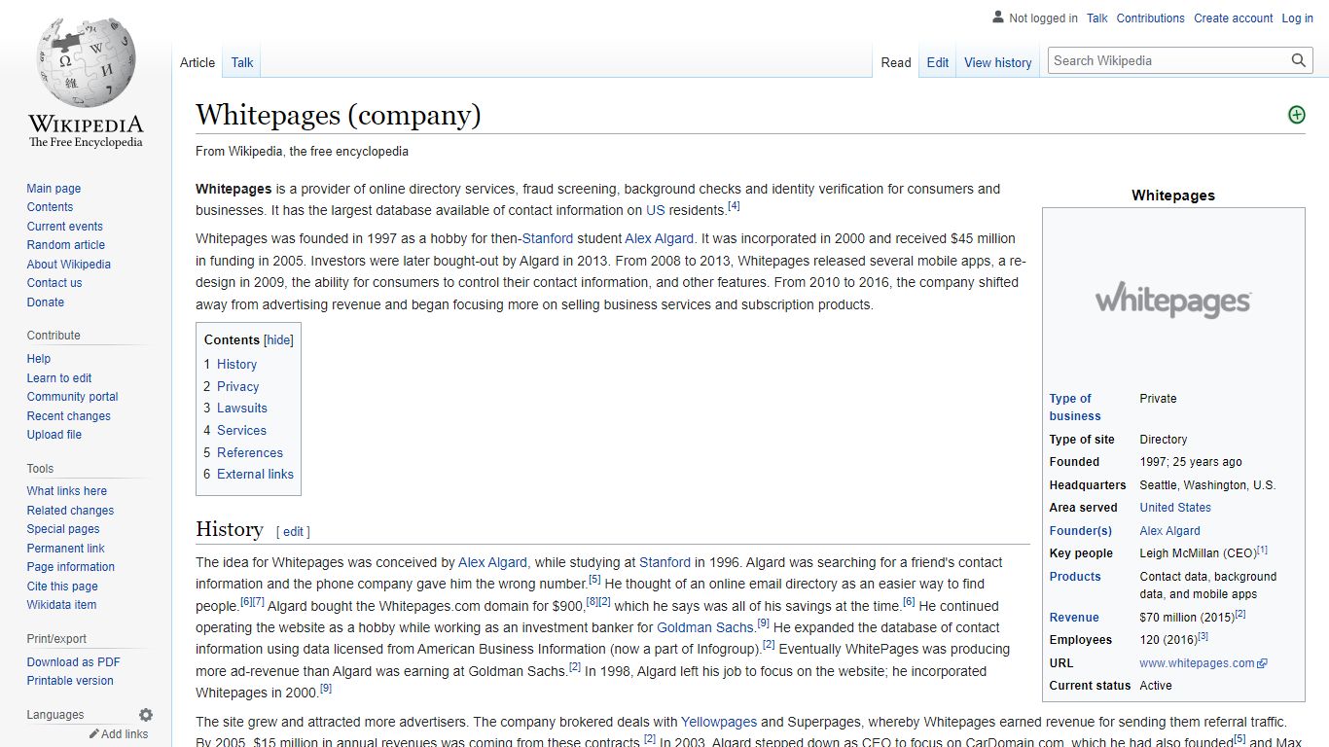This screenshot has height=747, width=1329.
Task: Click Download as PDF
Action: (x=73, y=662)
